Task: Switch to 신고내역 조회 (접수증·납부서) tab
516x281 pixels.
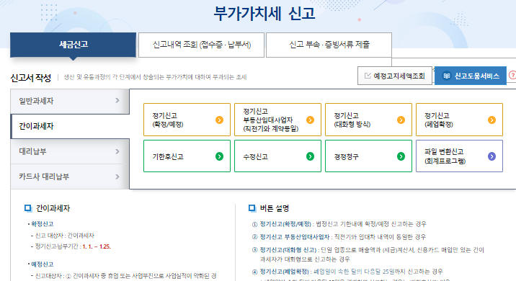Action: point(201,45)
